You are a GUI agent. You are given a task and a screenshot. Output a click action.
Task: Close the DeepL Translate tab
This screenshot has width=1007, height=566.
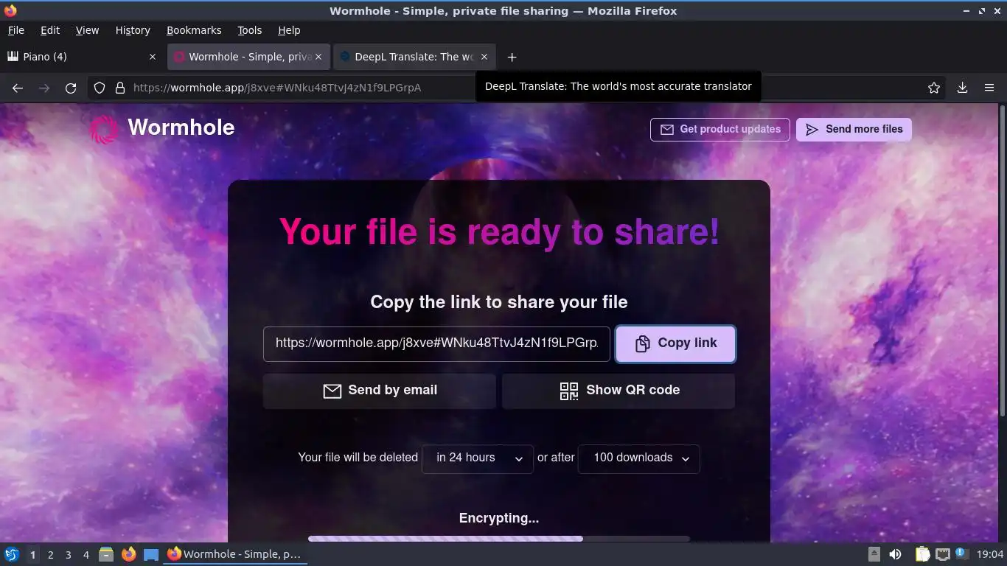pos(484,57)
